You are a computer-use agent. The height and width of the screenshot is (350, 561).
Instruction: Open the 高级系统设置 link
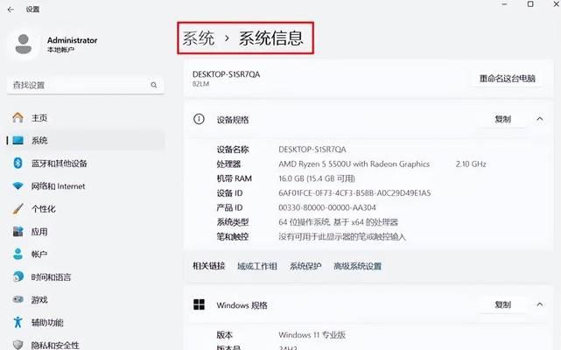click(x=357, y=266)
